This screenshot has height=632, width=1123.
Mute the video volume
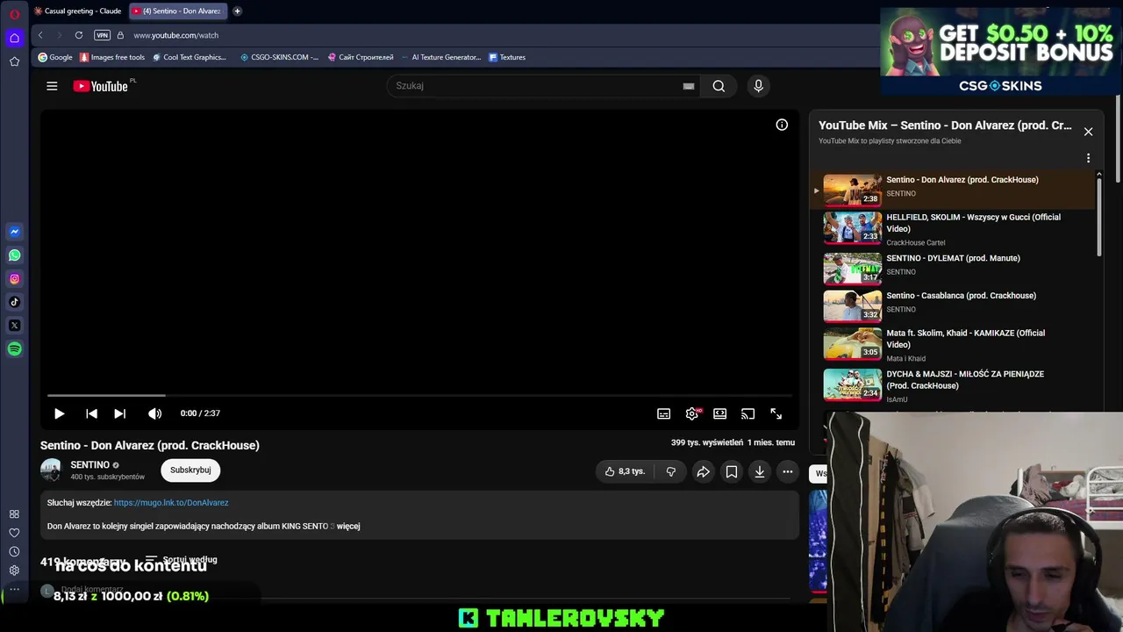pyautogui.click(x=155, y=413)
